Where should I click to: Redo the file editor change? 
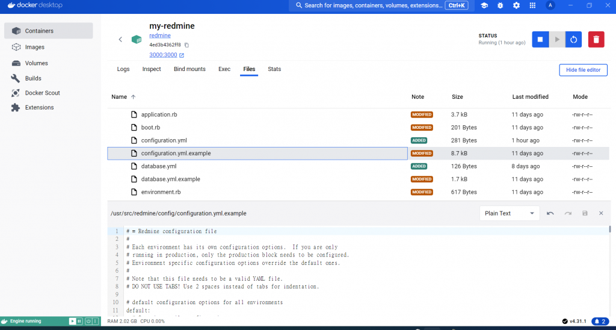click(x=568, y=213)
